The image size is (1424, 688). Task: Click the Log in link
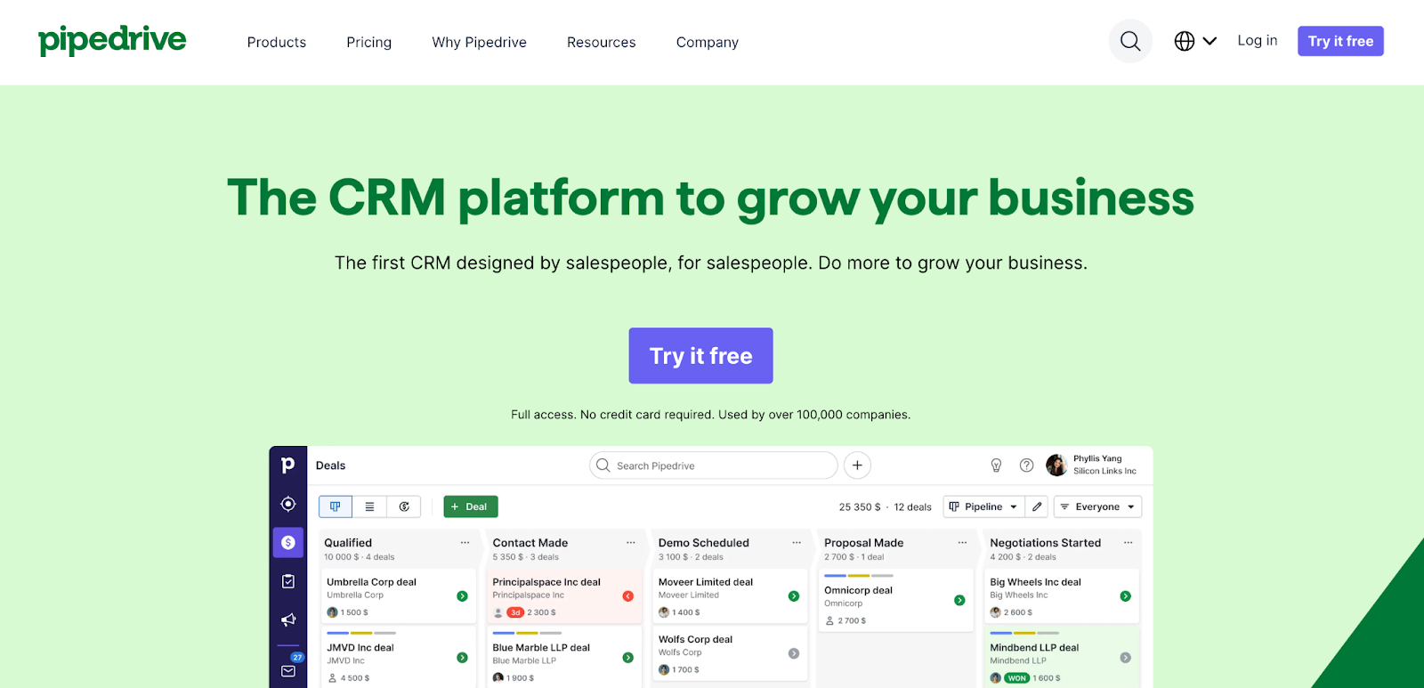pos(1258,40)
